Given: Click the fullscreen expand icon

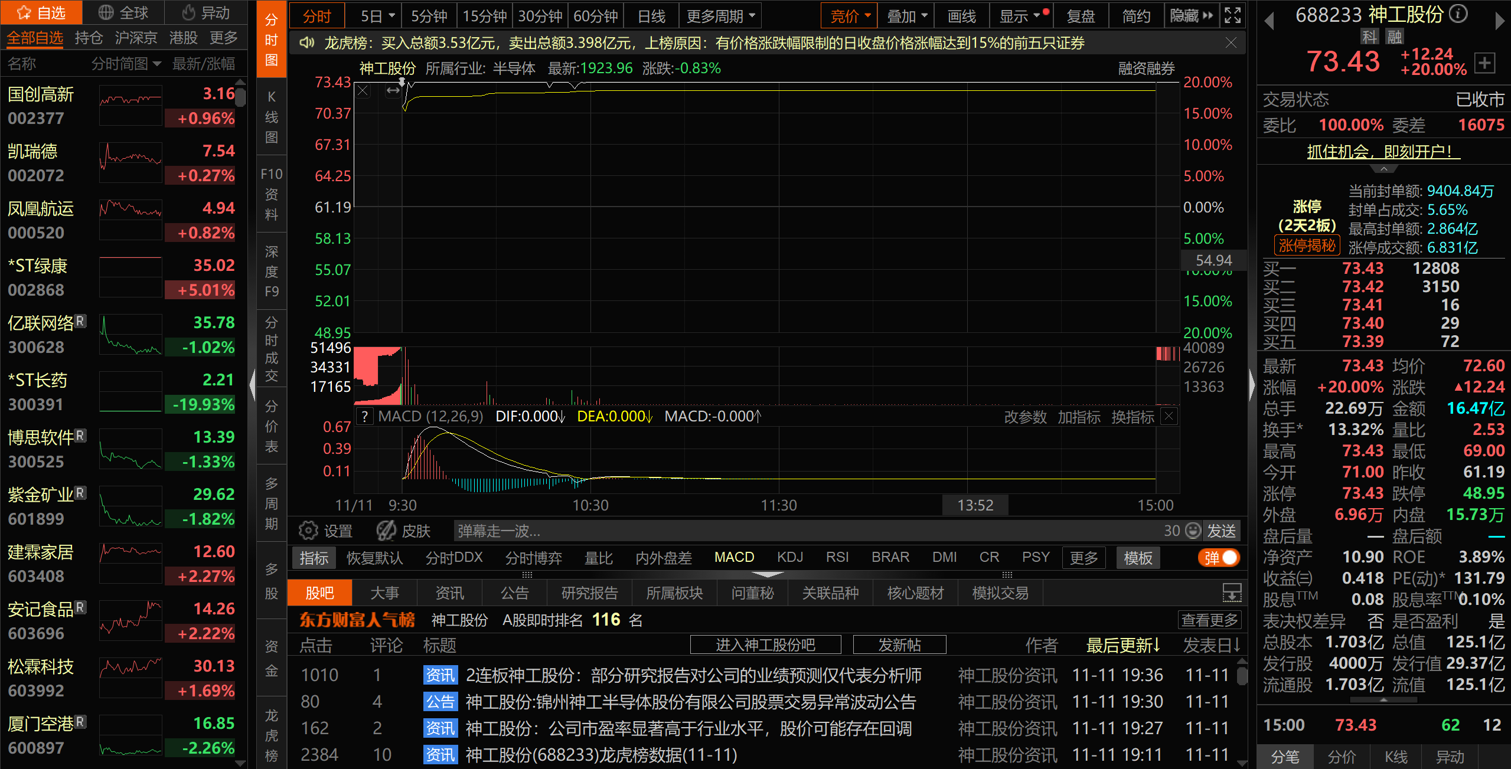Looking at the screenshot, I should (x=1232, y=15).
